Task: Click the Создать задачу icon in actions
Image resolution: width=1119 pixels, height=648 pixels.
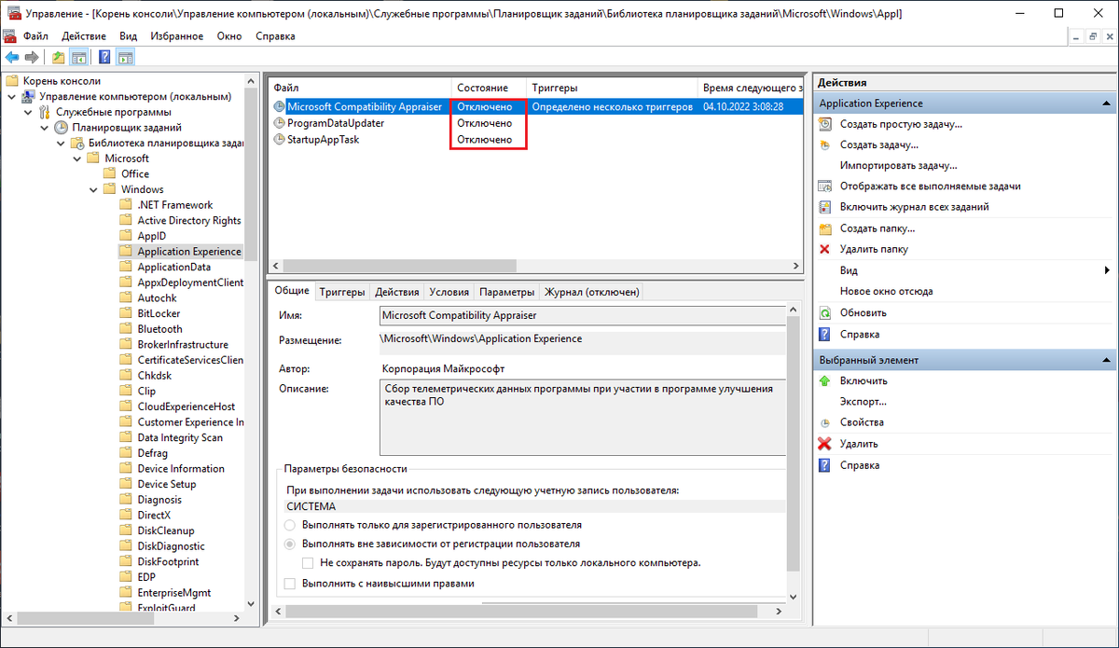Action: coord(824,145)
